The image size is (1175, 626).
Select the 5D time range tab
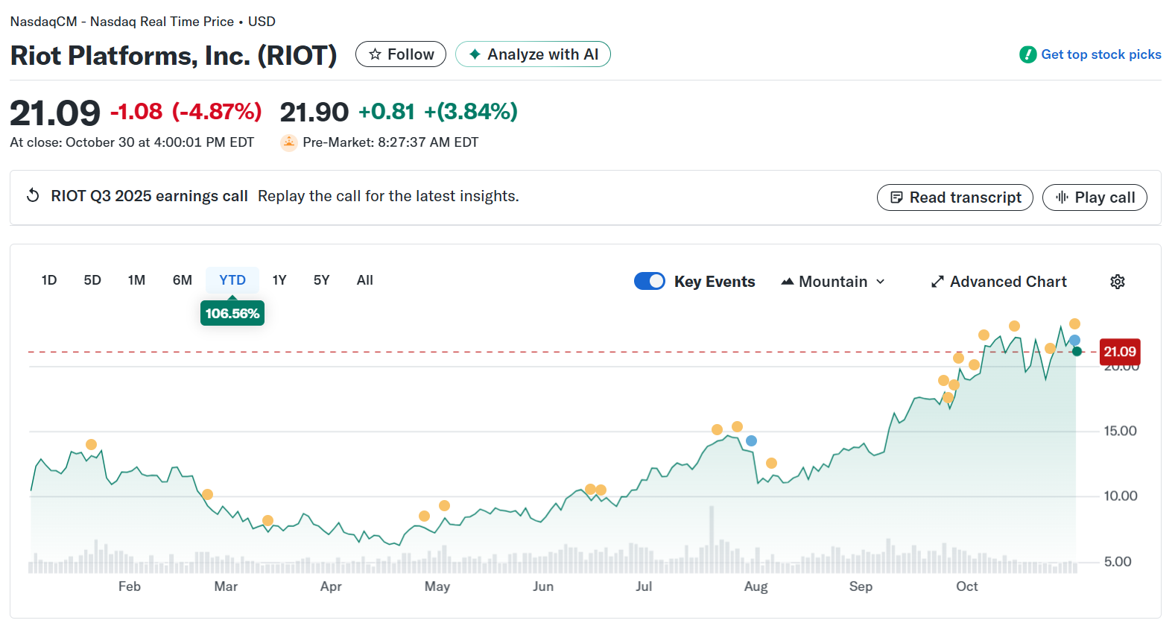(92, 280)
